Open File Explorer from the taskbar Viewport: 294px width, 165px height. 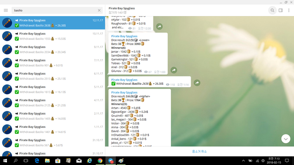pyautogui.click(x=47, y=161)
